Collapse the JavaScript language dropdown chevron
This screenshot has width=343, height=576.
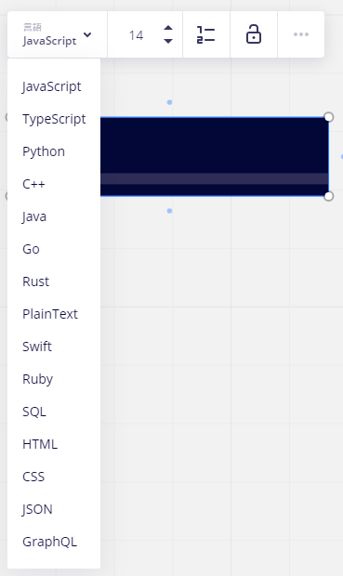pos(87,35)
